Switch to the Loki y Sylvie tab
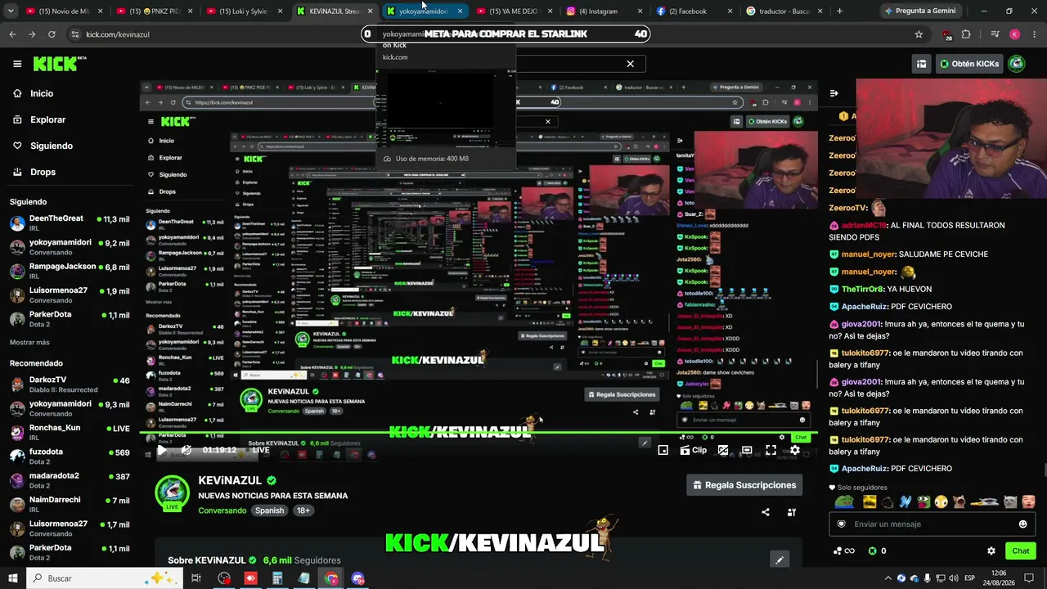The image size is (1047, 589). pyautogui.click(x=243, y=11)
